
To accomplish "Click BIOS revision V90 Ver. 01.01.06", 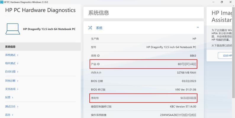I will [x=186, y=90].
